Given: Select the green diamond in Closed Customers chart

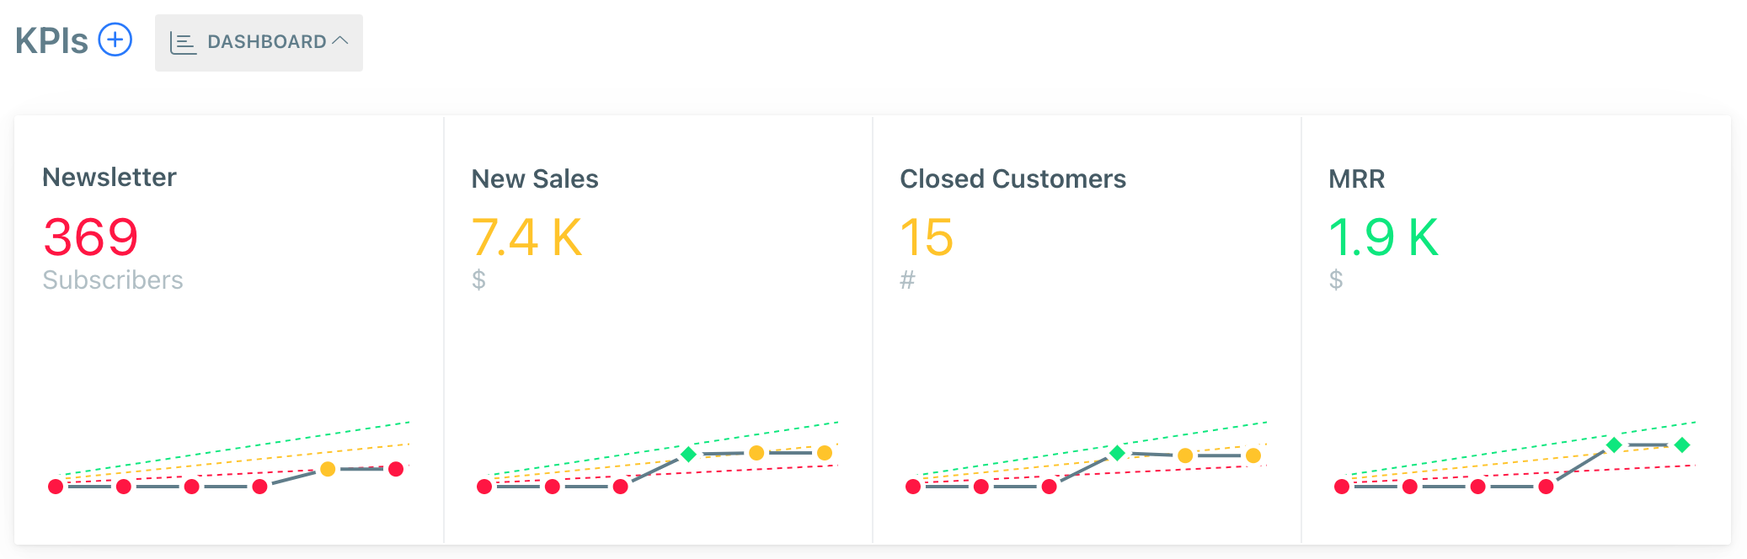Looking at the screenshot, I should point(1117,453).
